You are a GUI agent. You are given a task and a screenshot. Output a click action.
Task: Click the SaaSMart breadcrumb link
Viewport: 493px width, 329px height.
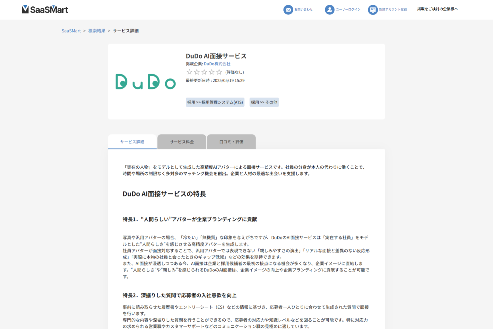(71, 31)
